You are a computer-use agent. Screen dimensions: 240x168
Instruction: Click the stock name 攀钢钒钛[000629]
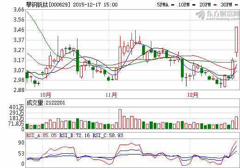(48, 5)
